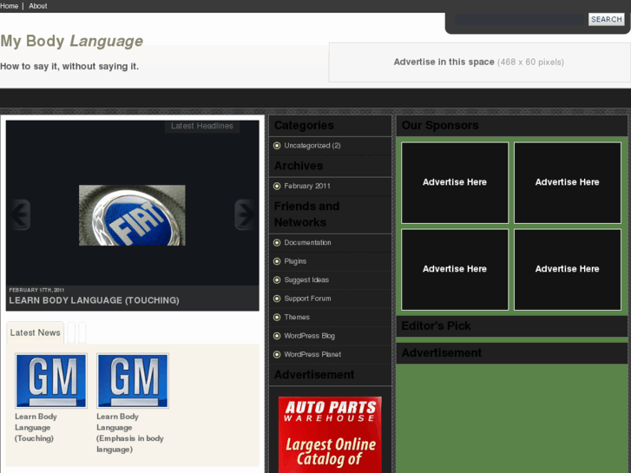Open the Uncategorized (2) category
This screenshot has height=473, width=631.
point(312,145)
